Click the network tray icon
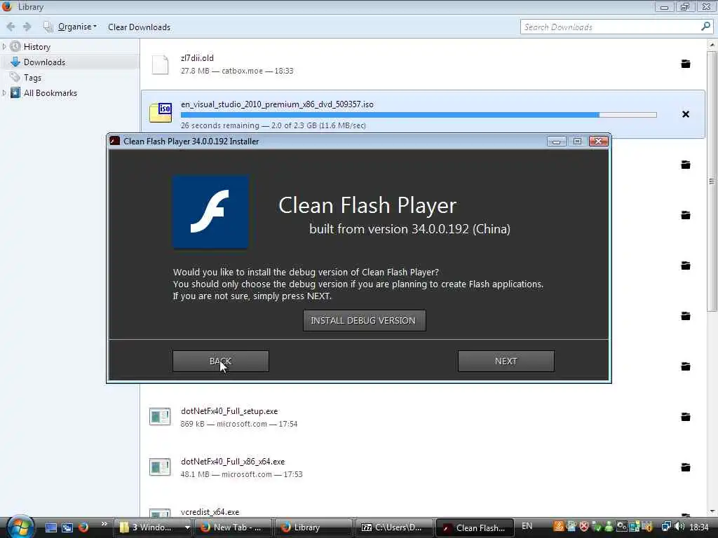718x538 pixels. click(667, 527)
